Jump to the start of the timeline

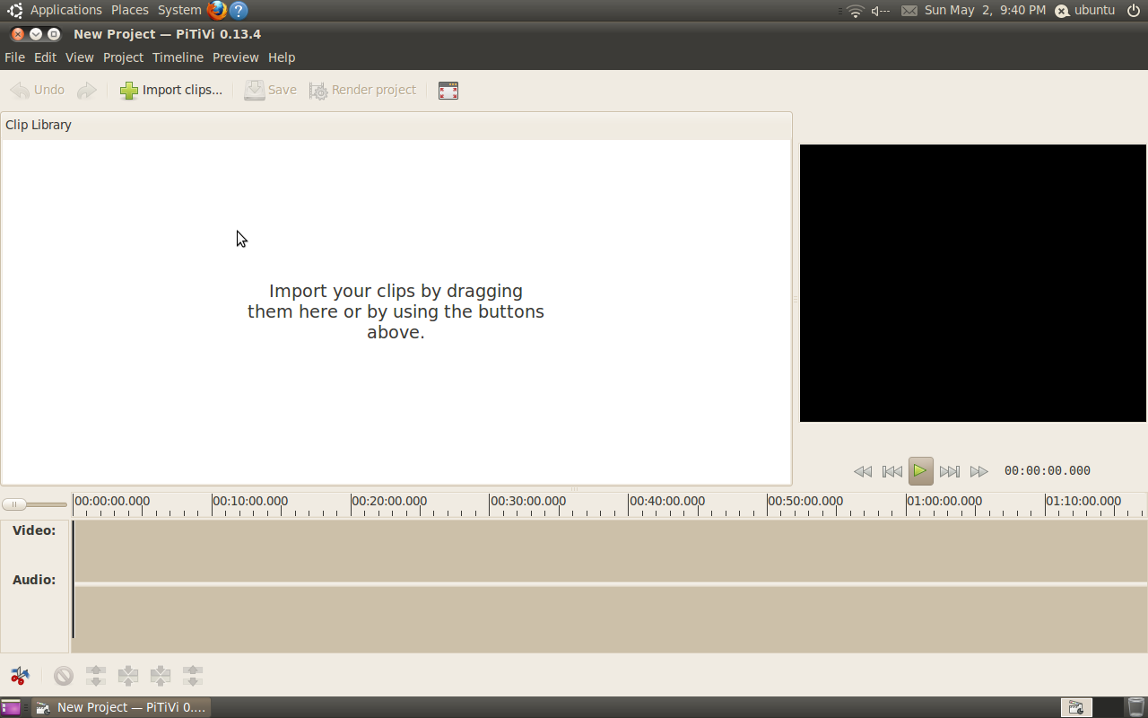click(x=892, y=471)
